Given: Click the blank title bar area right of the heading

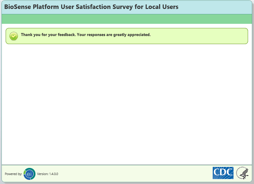Looking at the screenshot, I should (214, 7).
